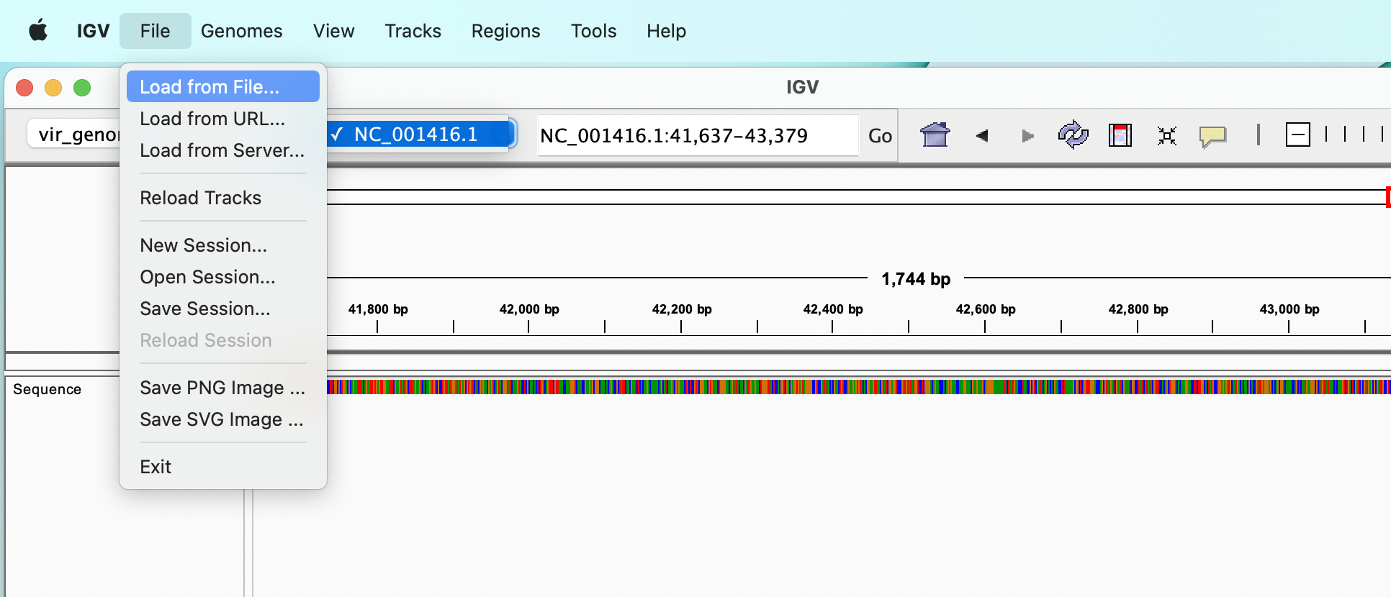Click the zoom out minus button
The width and height of the screenshot is (1391, 597).
(1298, 135)
